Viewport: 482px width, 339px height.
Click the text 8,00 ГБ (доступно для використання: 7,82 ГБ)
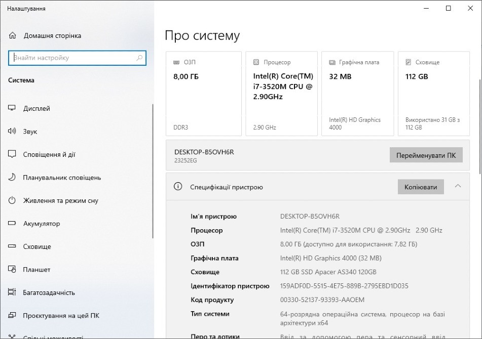(x=349, y=244)
